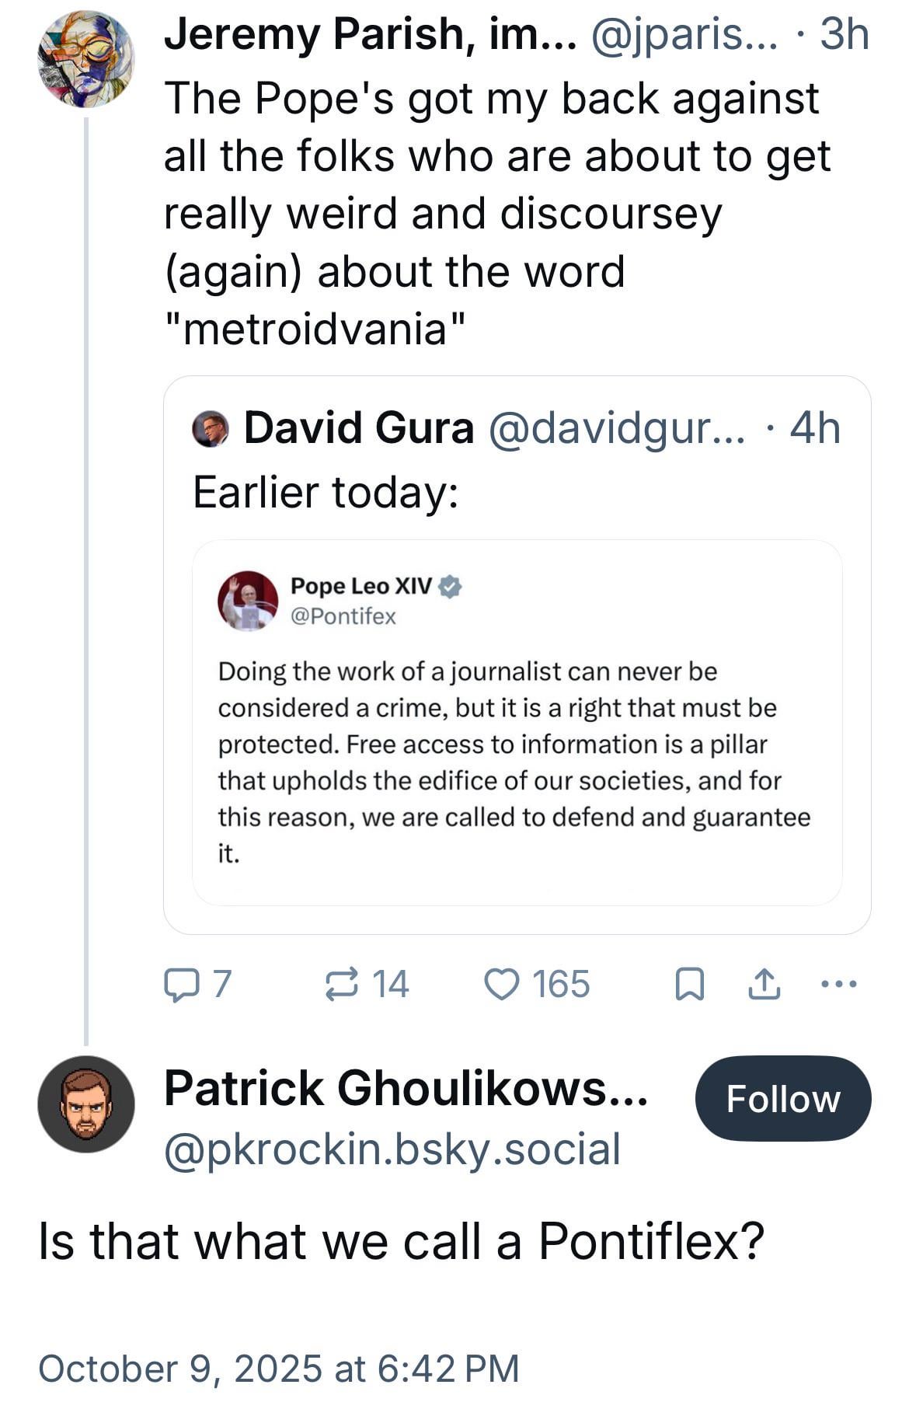The image size is (909, 1402).
Task: Tap the share upload icon
Action: tap(763, 985)
